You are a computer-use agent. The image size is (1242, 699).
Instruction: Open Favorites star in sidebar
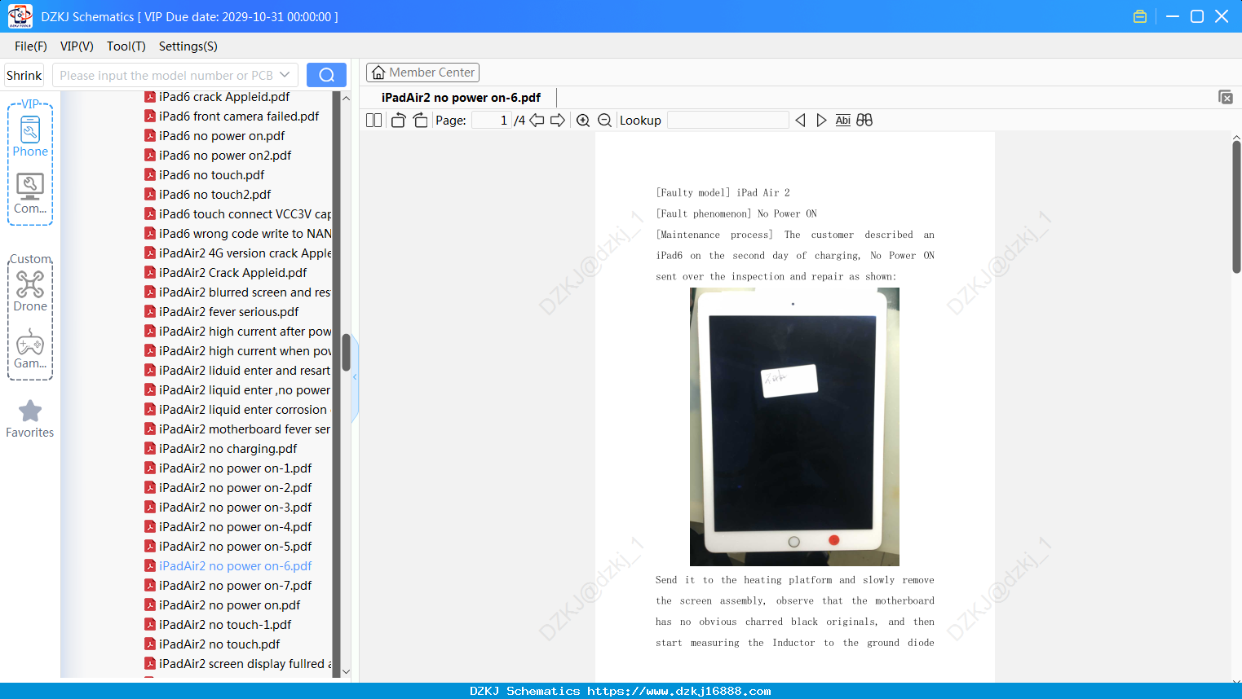pyautogui.click(x=30, y=419)
